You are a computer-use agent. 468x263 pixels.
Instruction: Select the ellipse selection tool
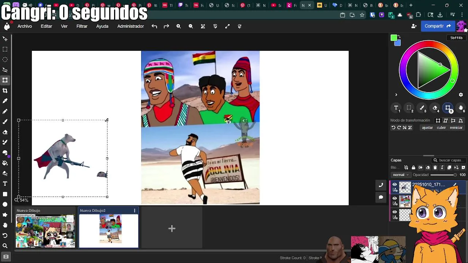[x=5, y=59]
